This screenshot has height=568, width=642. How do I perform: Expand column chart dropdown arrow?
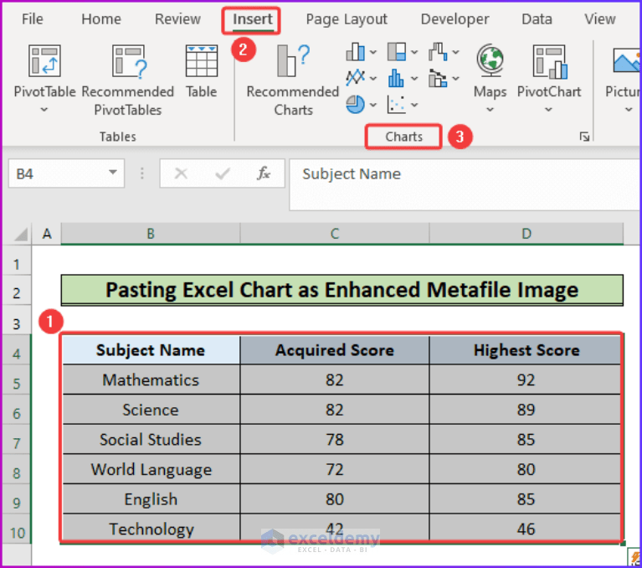pos(373,52)
